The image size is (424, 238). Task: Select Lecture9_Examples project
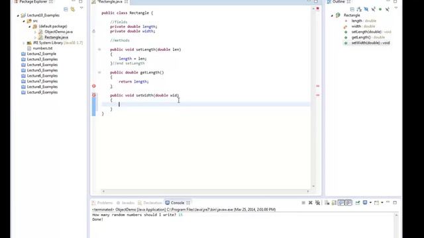(x=42, y=93)
